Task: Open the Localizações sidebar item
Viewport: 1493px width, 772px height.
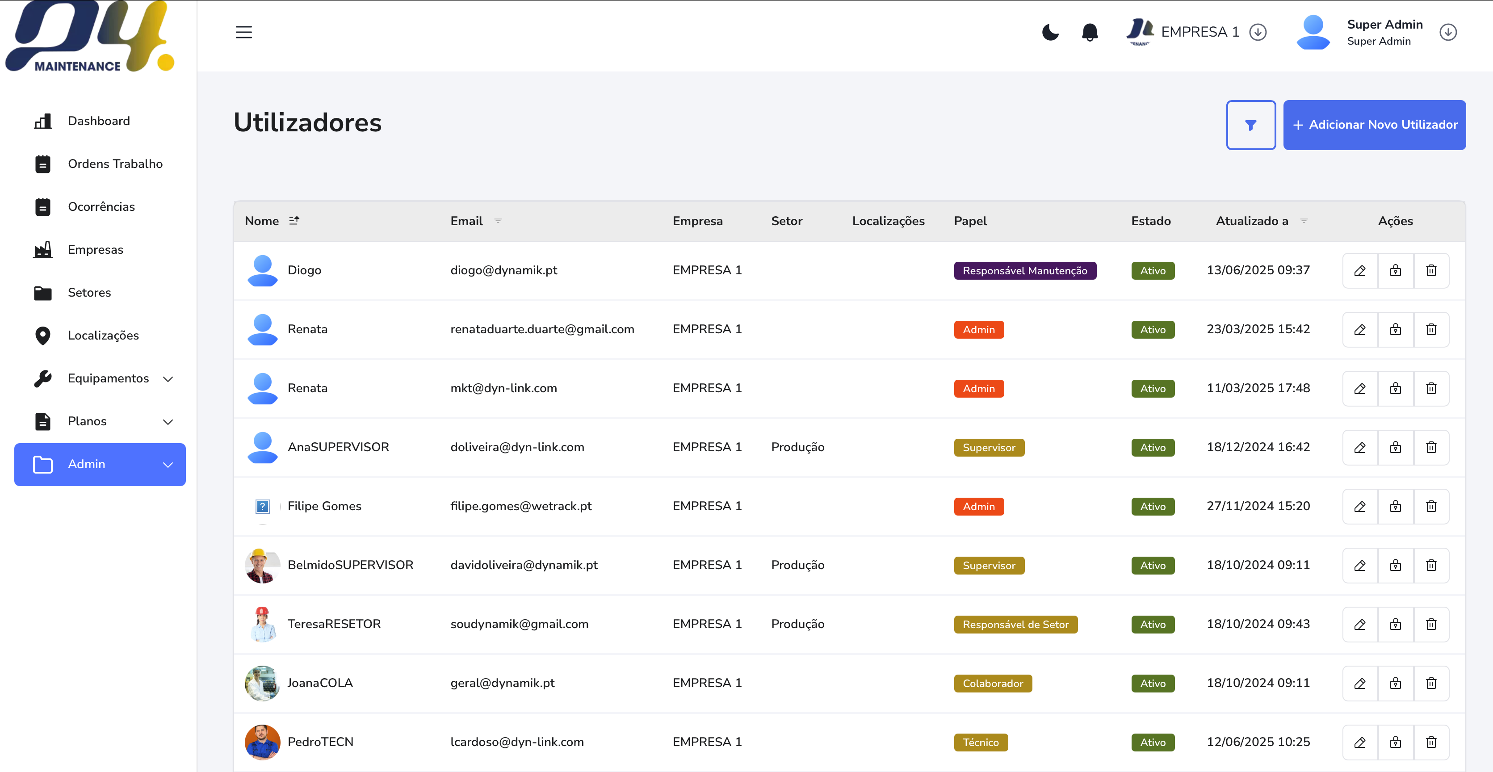Action: point(103,336)
